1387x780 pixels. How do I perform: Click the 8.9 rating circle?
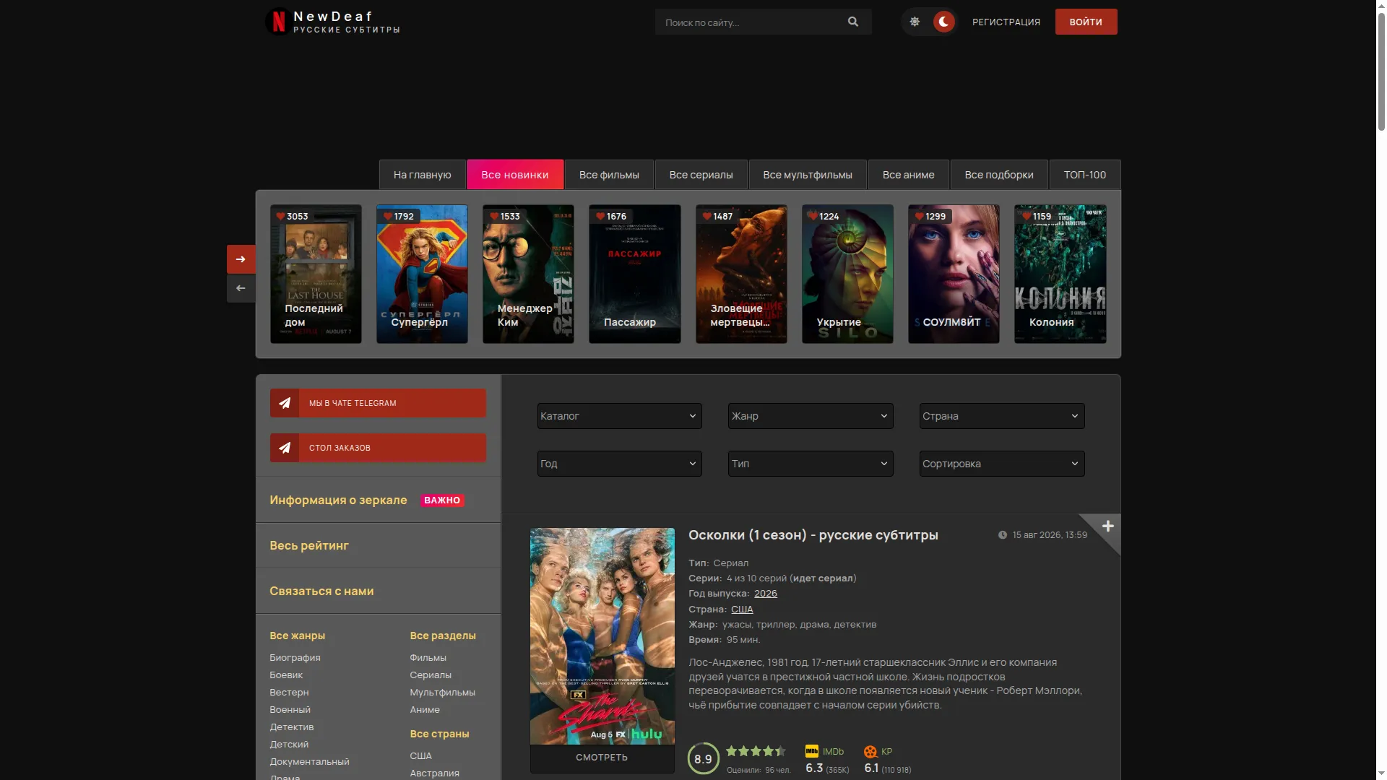[x=703, y=758]
